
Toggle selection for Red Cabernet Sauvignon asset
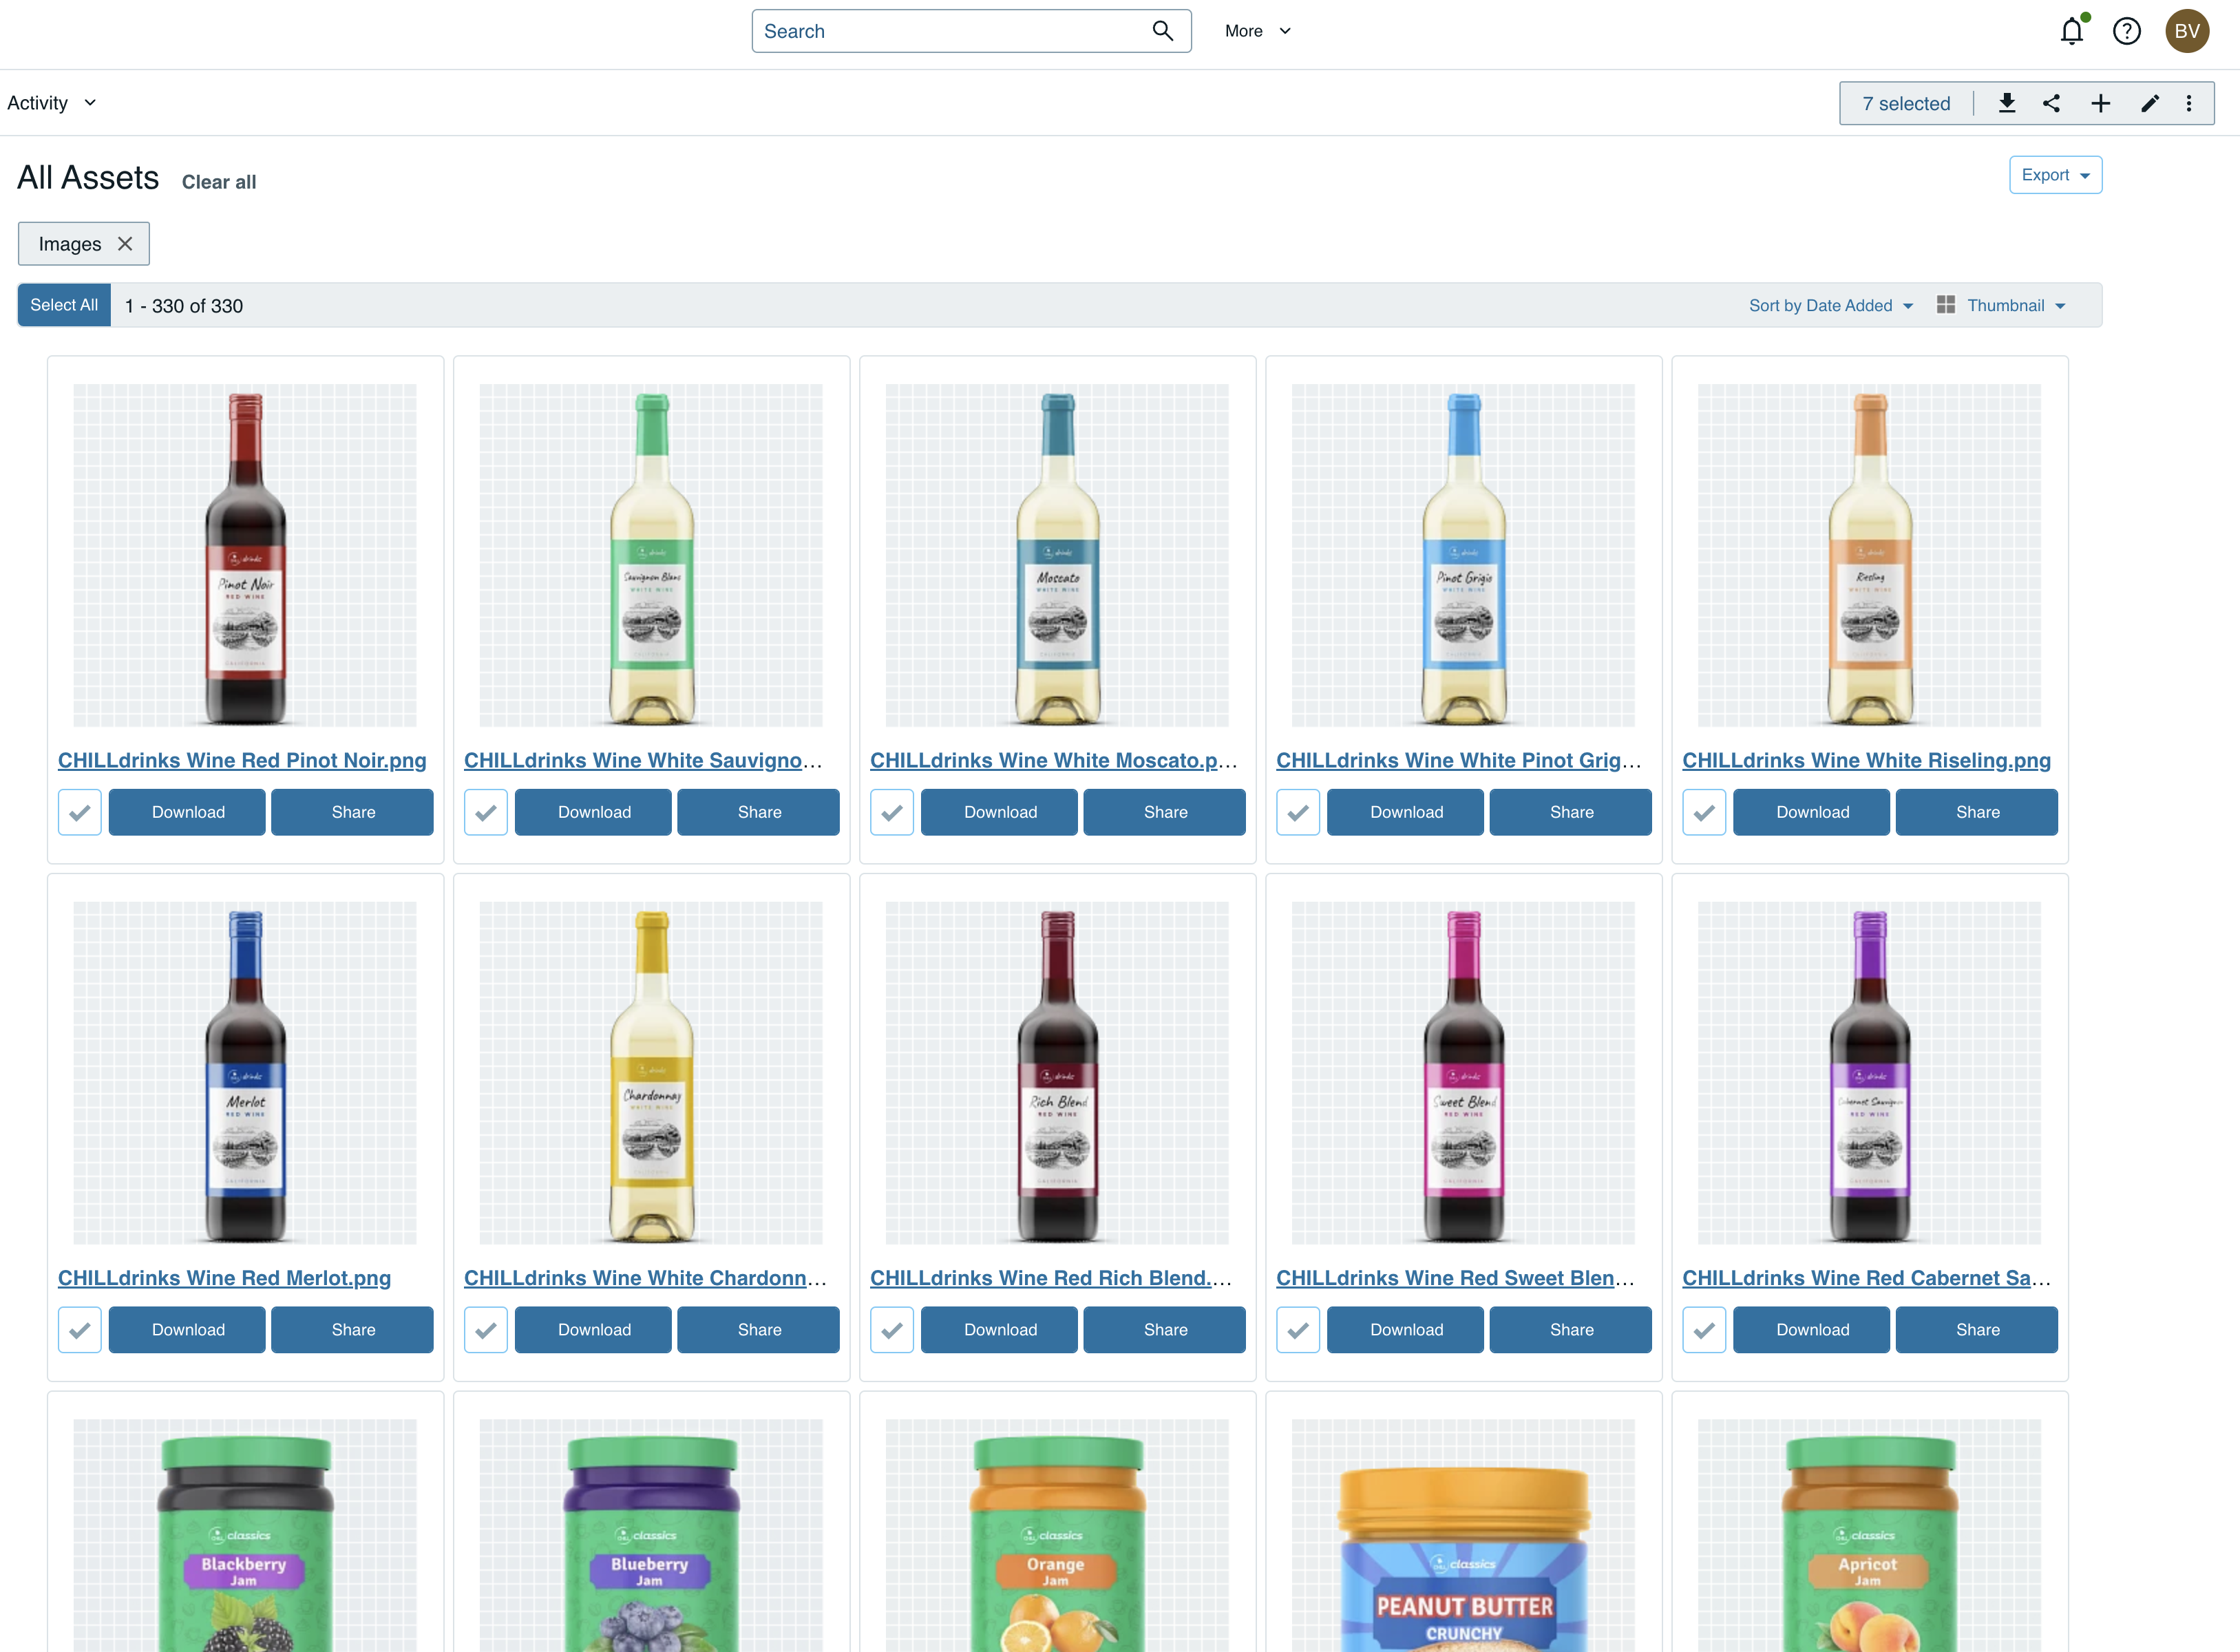click(1704, 1330)
